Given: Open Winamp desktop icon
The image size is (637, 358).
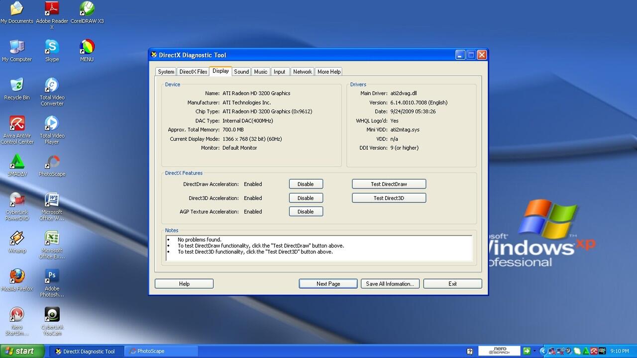Looking at the screenshot, I should point(17,242).
